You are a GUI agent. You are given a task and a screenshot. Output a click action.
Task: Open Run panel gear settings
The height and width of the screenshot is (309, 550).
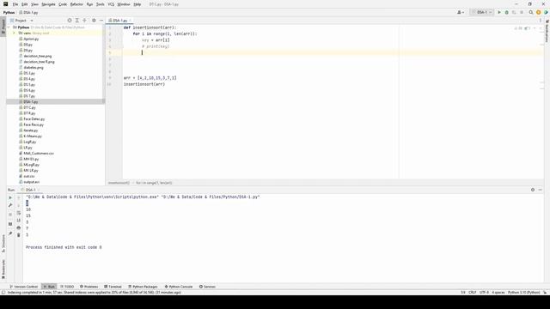click(x=533, y=190)
